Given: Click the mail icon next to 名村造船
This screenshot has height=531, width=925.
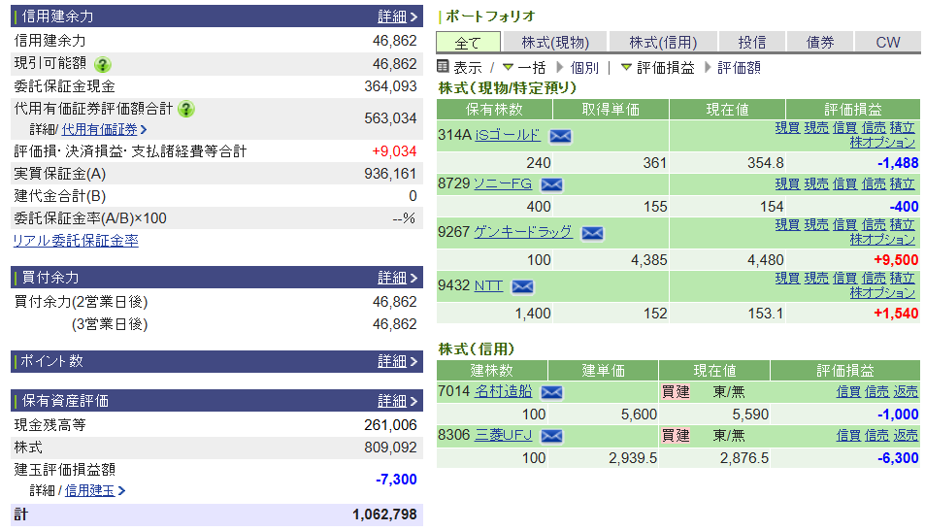Looking at the screenshot, I should click(551, 392).
